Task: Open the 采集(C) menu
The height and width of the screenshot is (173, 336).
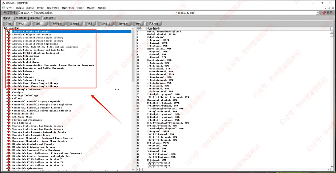Action: click(30, 8)
